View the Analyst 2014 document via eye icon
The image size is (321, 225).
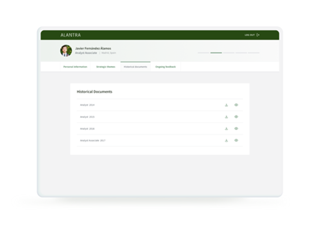tap(236, 105)
